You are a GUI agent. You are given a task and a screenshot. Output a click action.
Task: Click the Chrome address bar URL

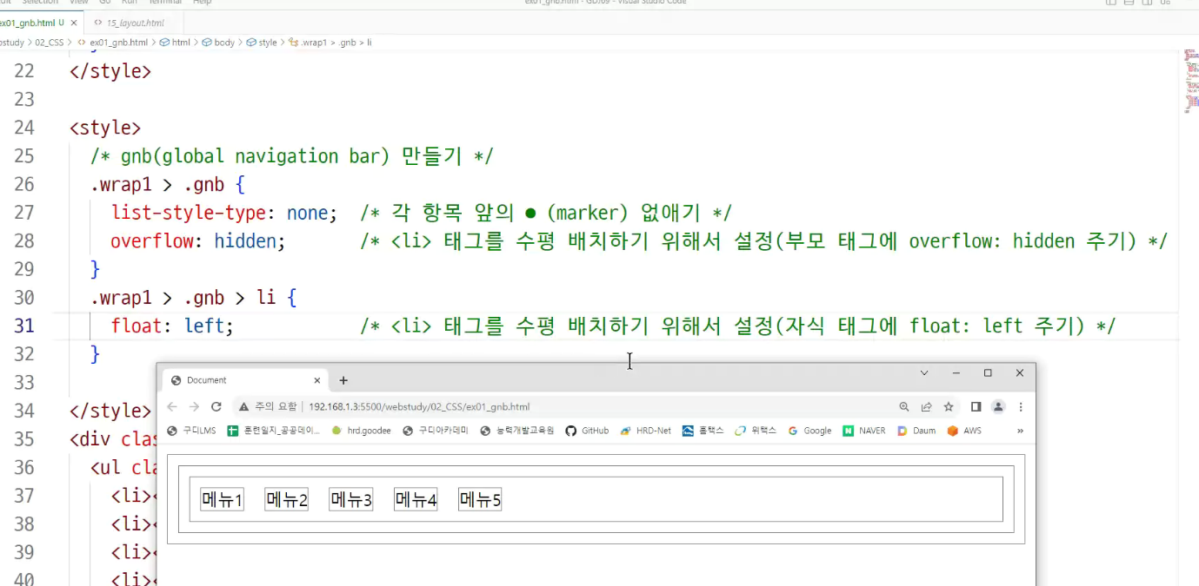pos(419,406)
